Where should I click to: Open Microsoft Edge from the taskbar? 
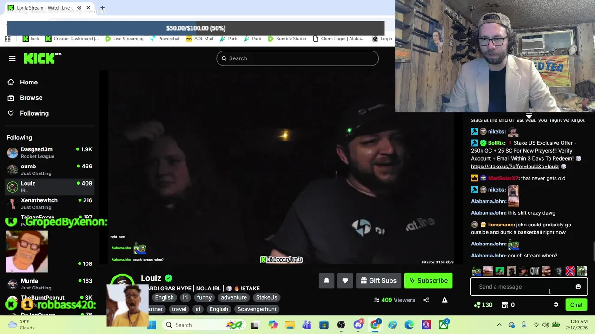(x=409, y=325)
